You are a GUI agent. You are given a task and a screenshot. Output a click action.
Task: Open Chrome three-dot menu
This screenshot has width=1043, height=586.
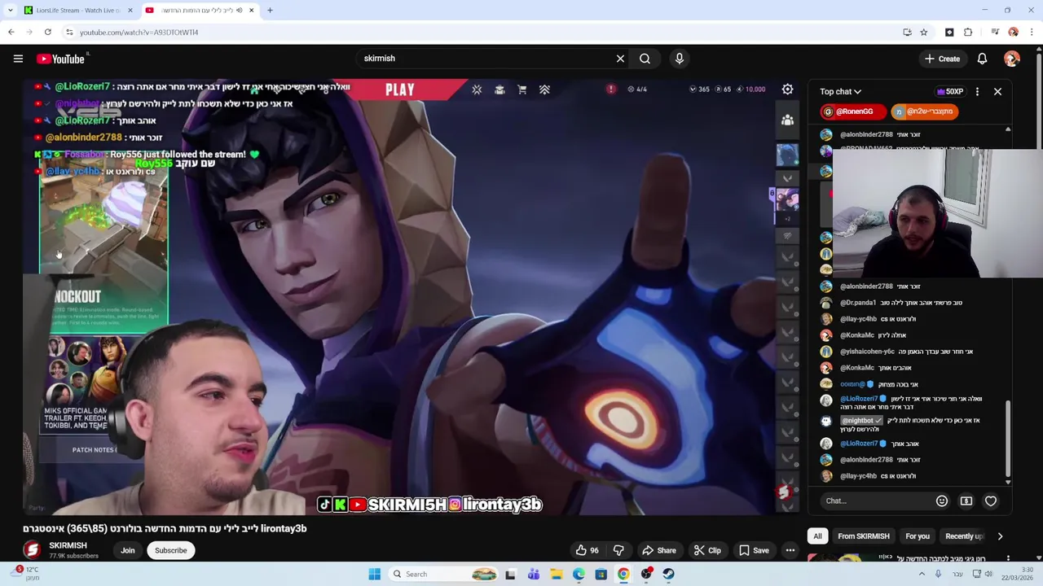[x=1032, y=33]
